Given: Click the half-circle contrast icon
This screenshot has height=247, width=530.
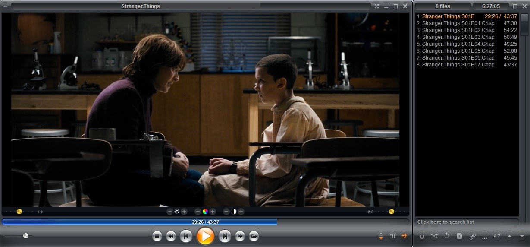Looking at the screenshot, I should tap(234, 212).
